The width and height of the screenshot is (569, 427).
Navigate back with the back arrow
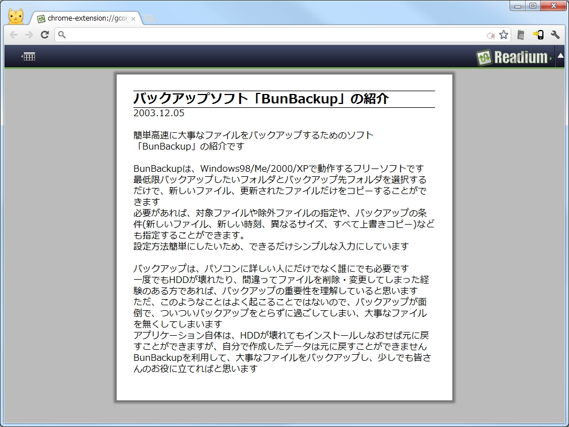point(13,34)
